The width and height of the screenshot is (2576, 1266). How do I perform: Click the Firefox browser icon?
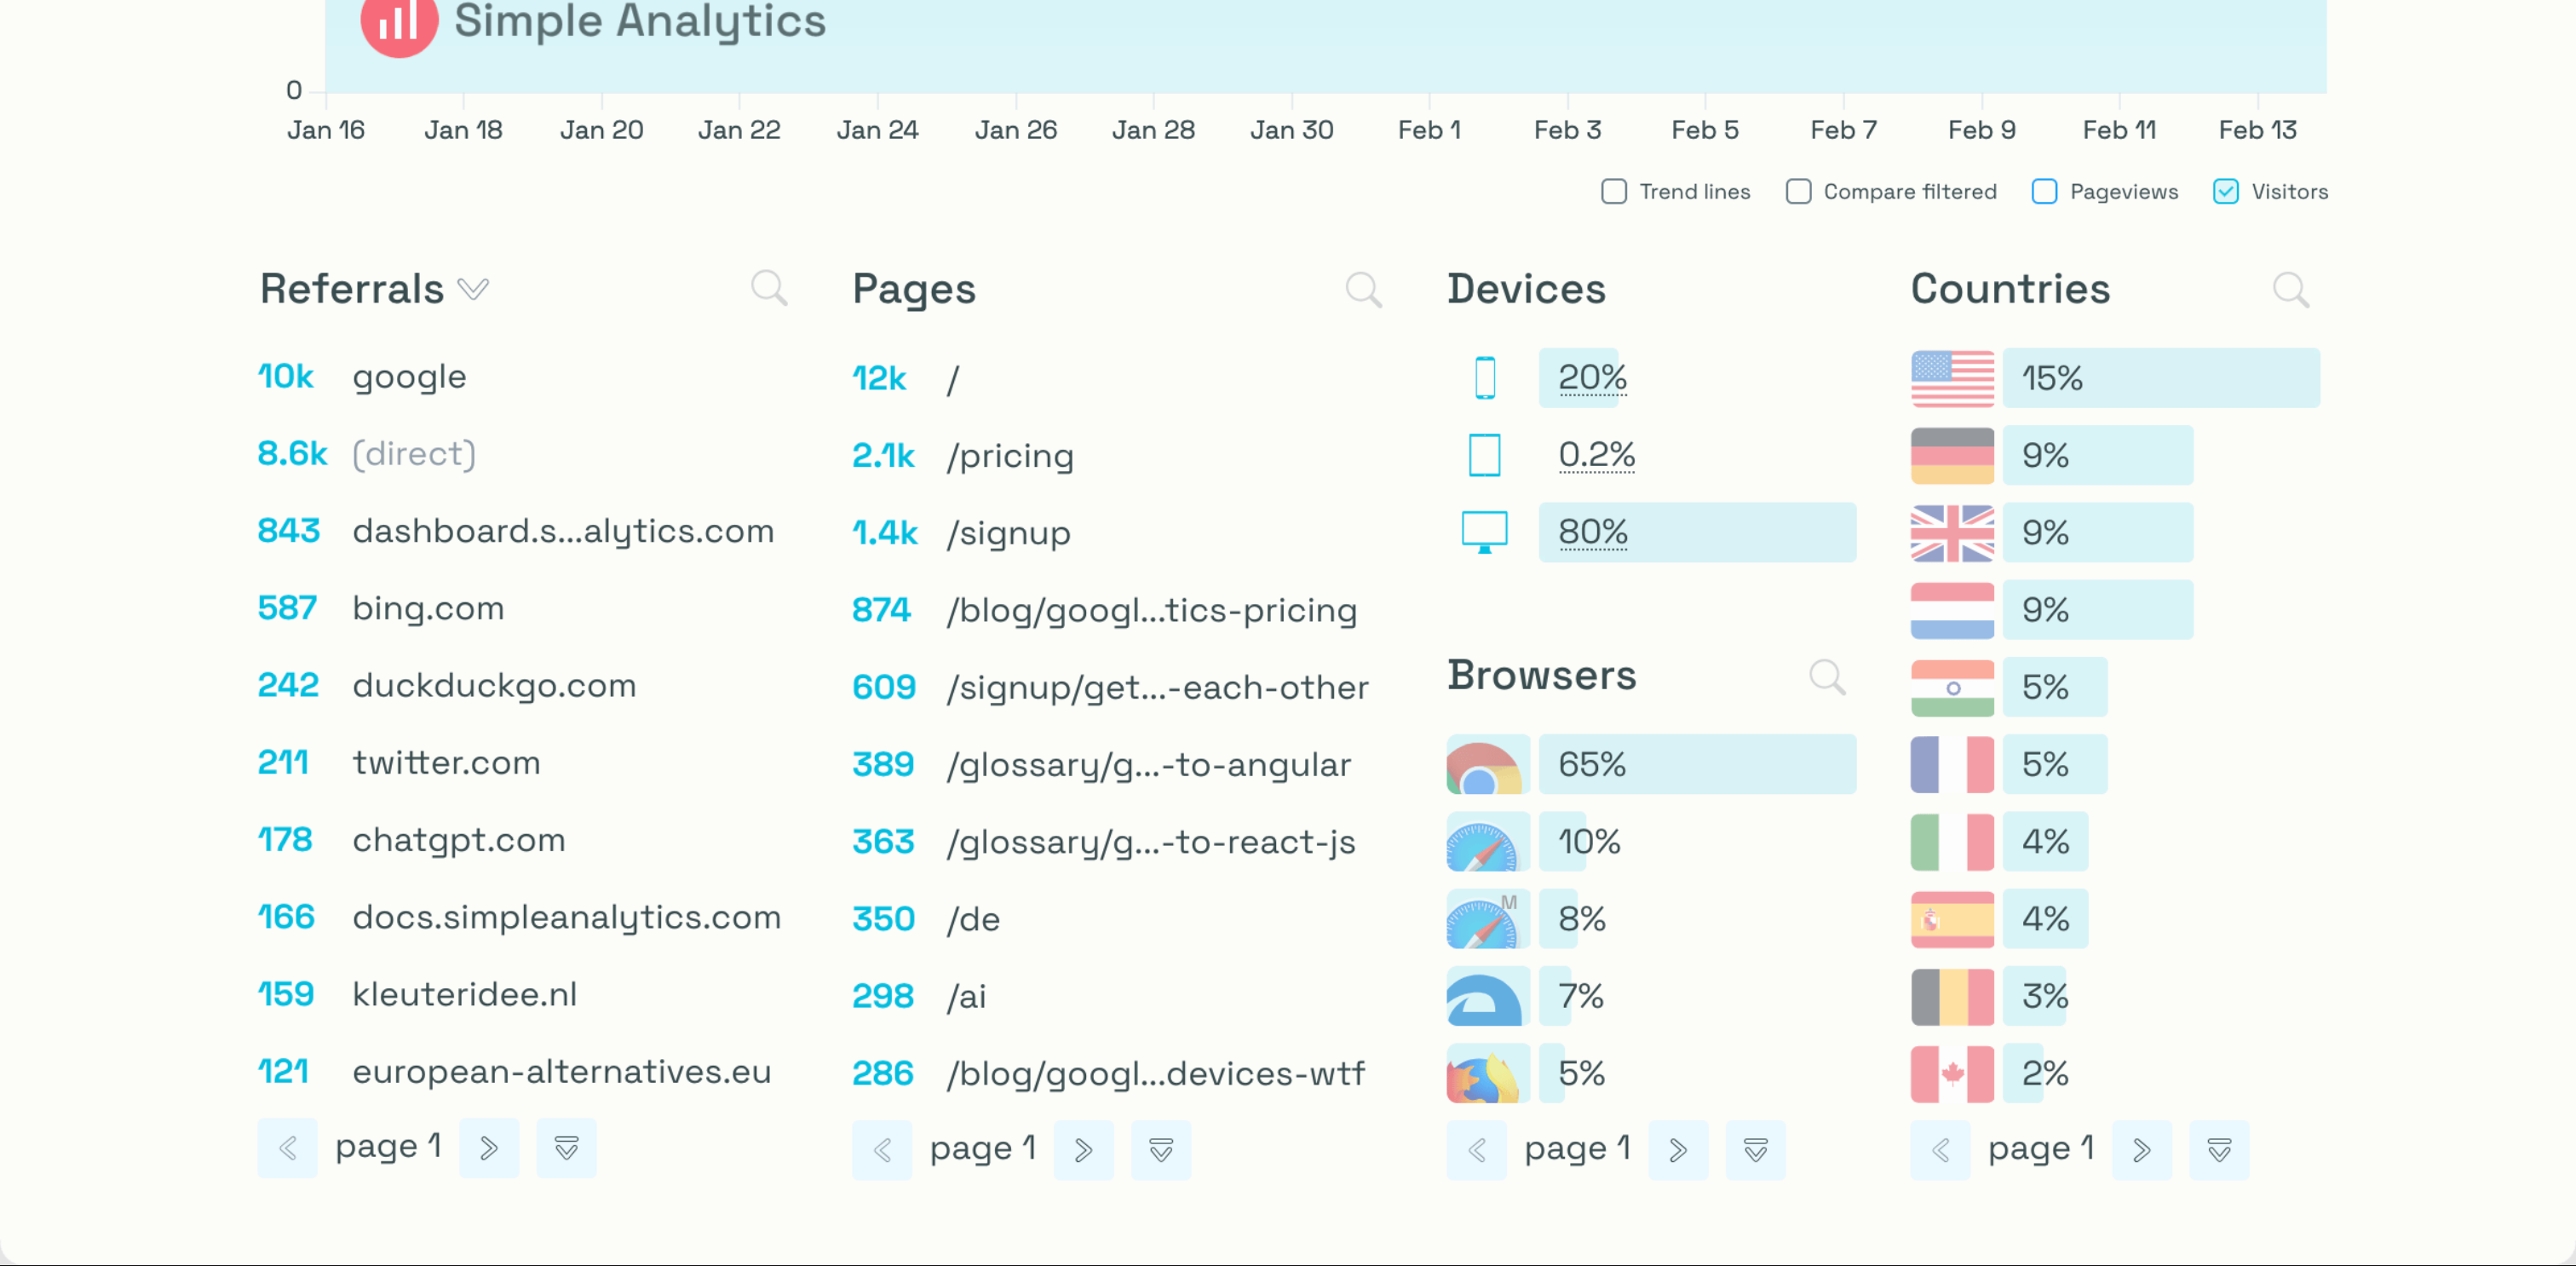pyautogui.click(x=1486, y=1074)
